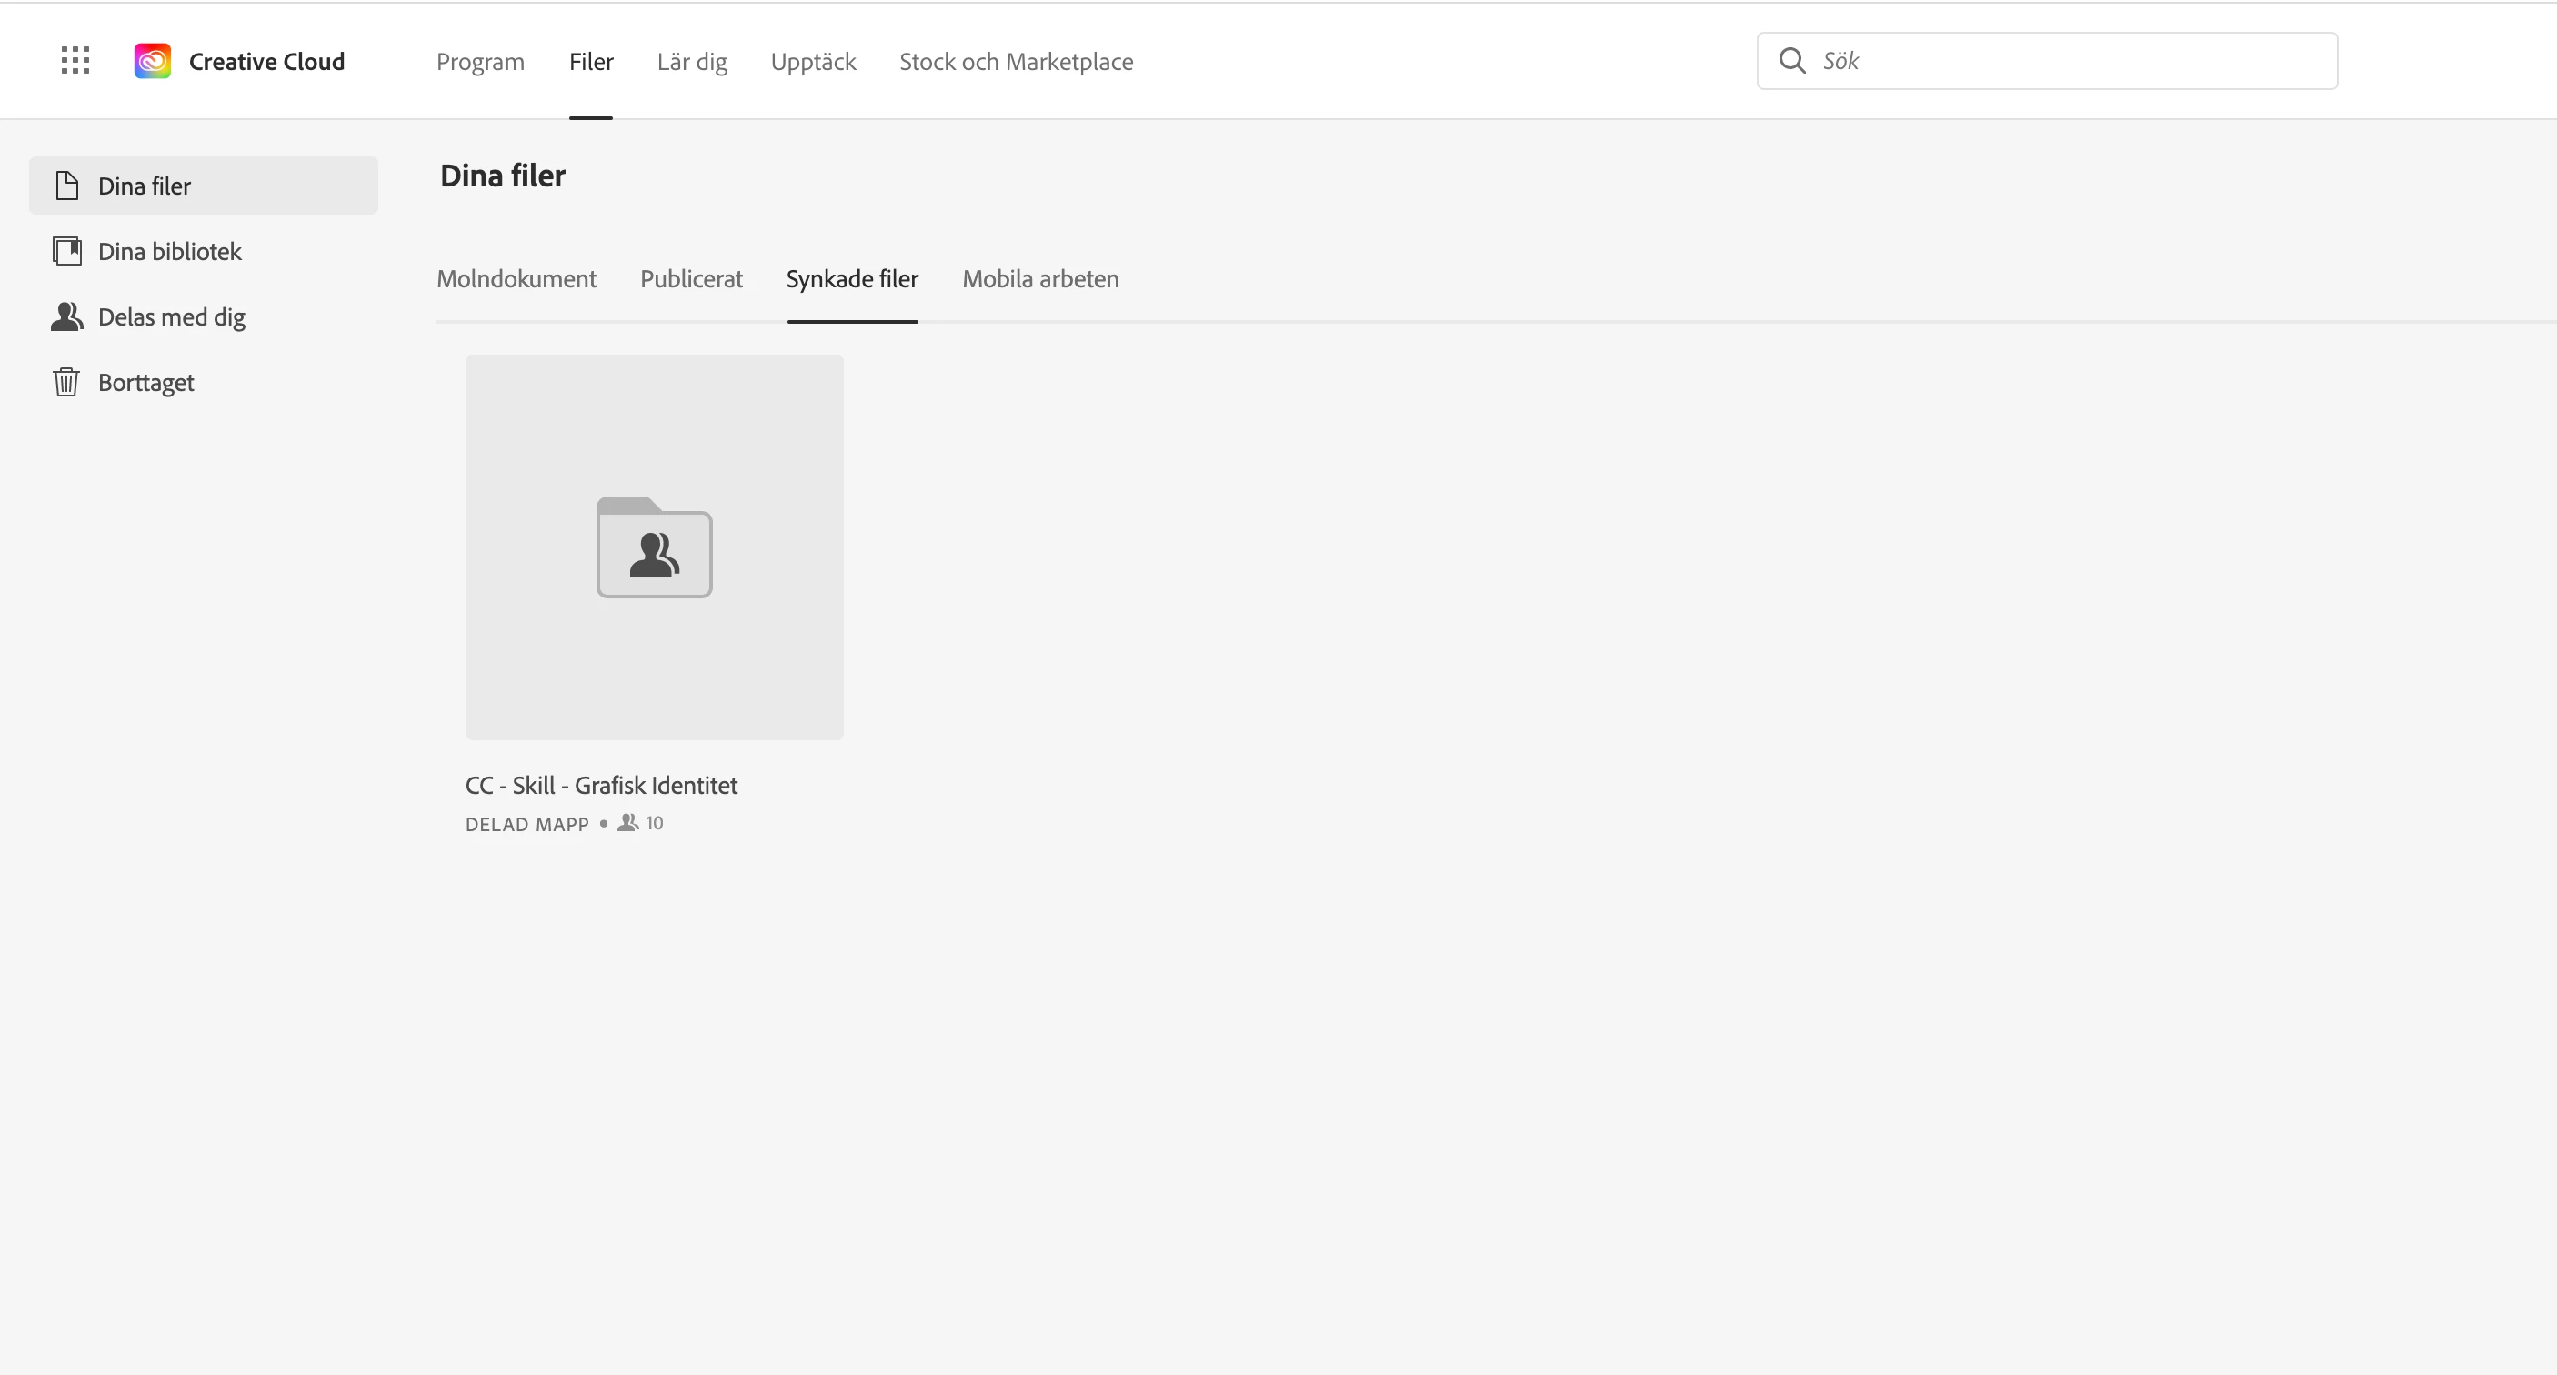Navigate to Stock och Marketplace
The height and width of the screenshot is (1375, 2557).
point(1016,62)
